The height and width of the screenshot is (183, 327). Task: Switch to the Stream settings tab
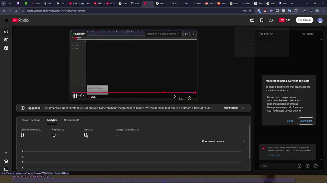coord(31,120)
